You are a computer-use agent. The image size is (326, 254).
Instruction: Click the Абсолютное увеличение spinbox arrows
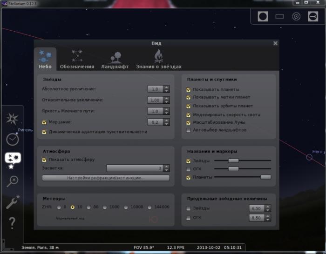click(x=166, y=89)
